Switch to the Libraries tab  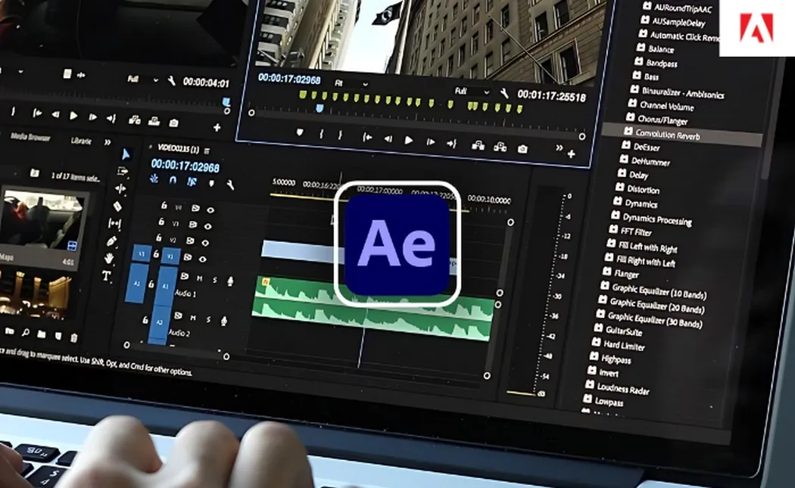(81, 141)
